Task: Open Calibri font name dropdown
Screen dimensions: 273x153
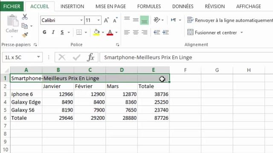Action: (81, 20)
